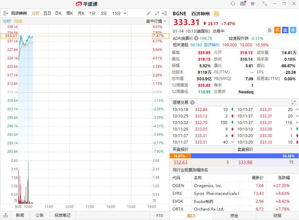Click the 代码 column header
Viewport: 299px width, 220px height.
[x=176, y=178]
